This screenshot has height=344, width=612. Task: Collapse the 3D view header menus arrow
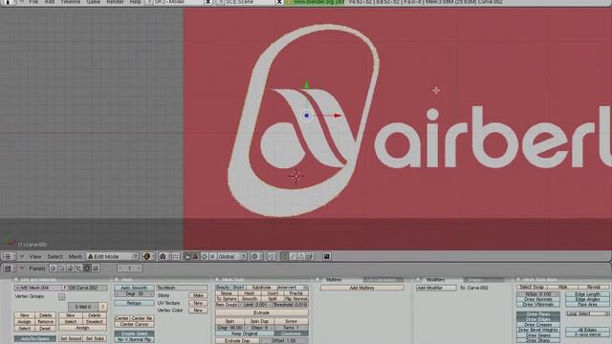pyautogui.click(x=22, y=256)
